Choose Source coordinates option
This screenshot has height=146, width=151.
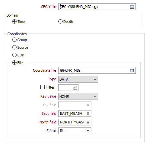(14, 47)
